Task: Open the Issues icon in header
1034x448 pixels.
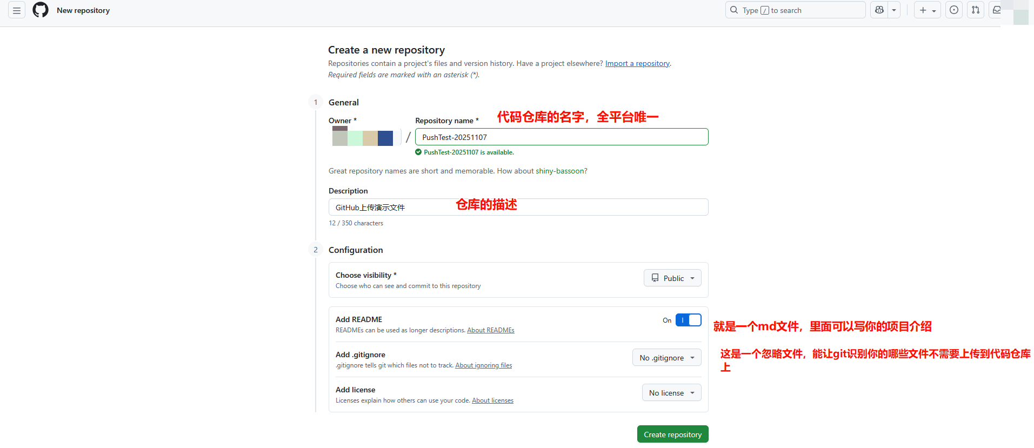Action: pyautogui.click(x=954, y=10)
